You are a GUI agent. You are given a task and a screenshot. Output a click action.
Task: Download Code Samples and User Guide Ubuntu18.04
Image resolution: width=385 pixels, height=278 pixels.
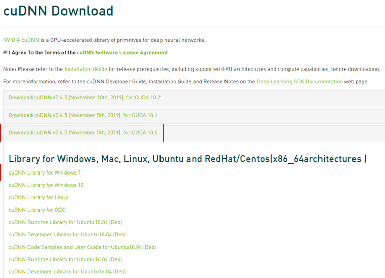click(x=82, y=247)
